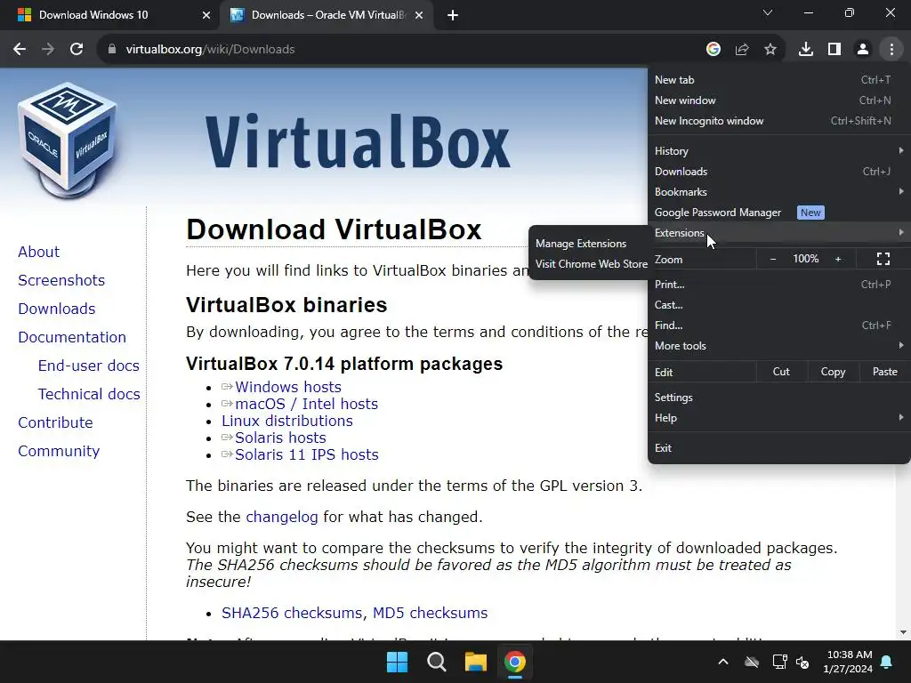This screenshot has height=683, width=911.
Task: Open the Contribute sidebar link
Action: coord(55,422)
